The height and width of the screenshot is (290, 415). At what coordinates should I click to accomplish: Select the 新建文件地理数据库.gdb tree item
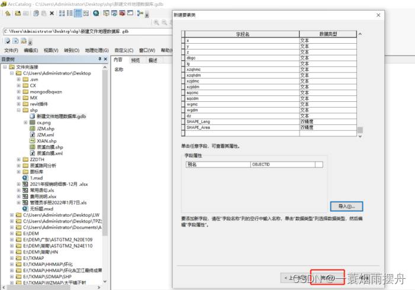(61, 116)
